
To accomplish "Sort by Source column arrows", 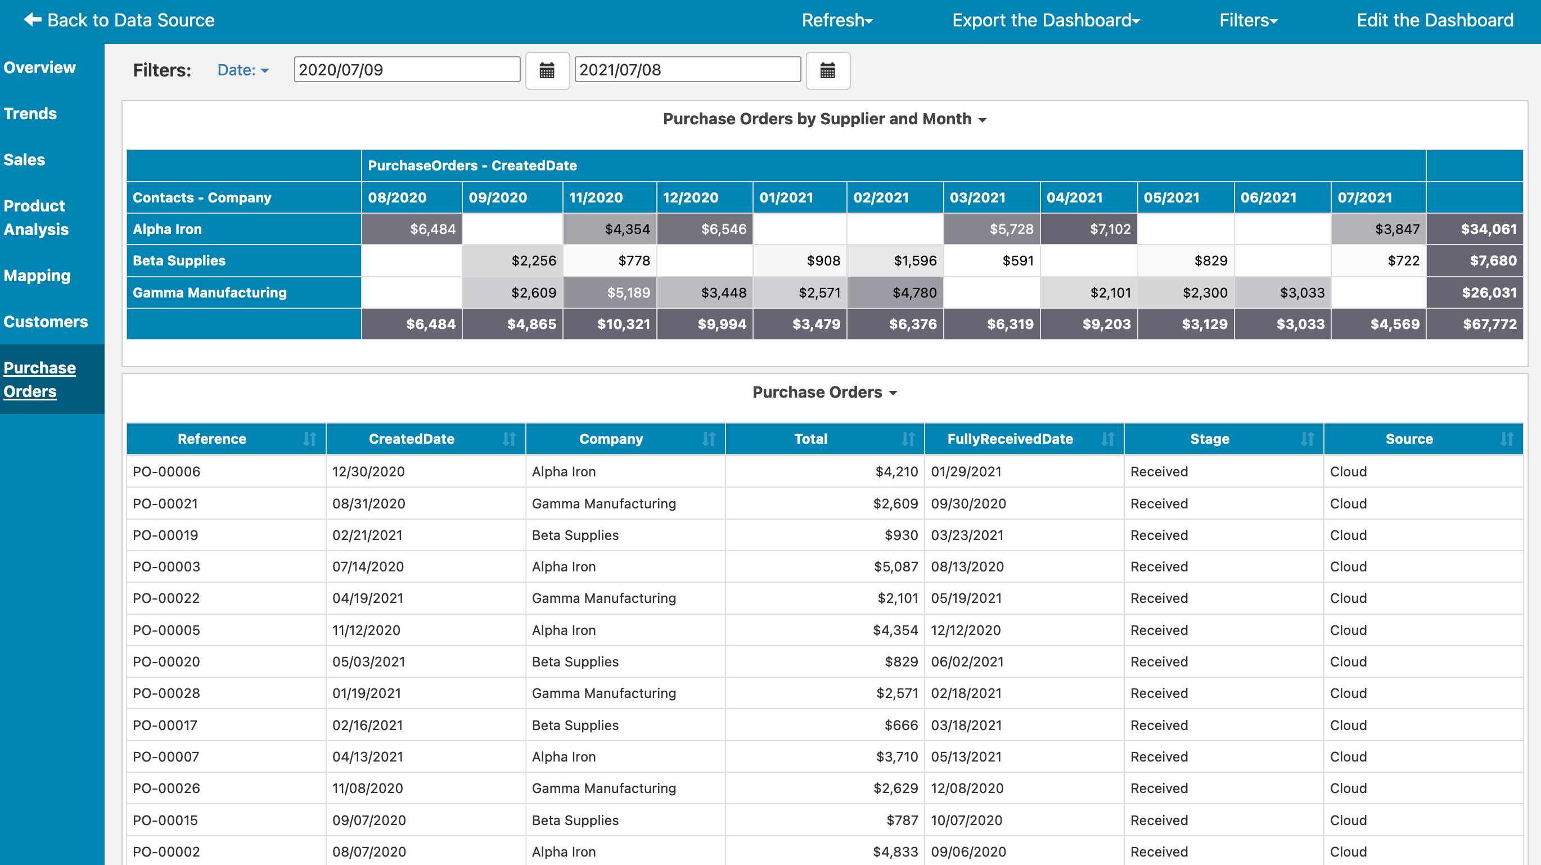I will 1506,439.
